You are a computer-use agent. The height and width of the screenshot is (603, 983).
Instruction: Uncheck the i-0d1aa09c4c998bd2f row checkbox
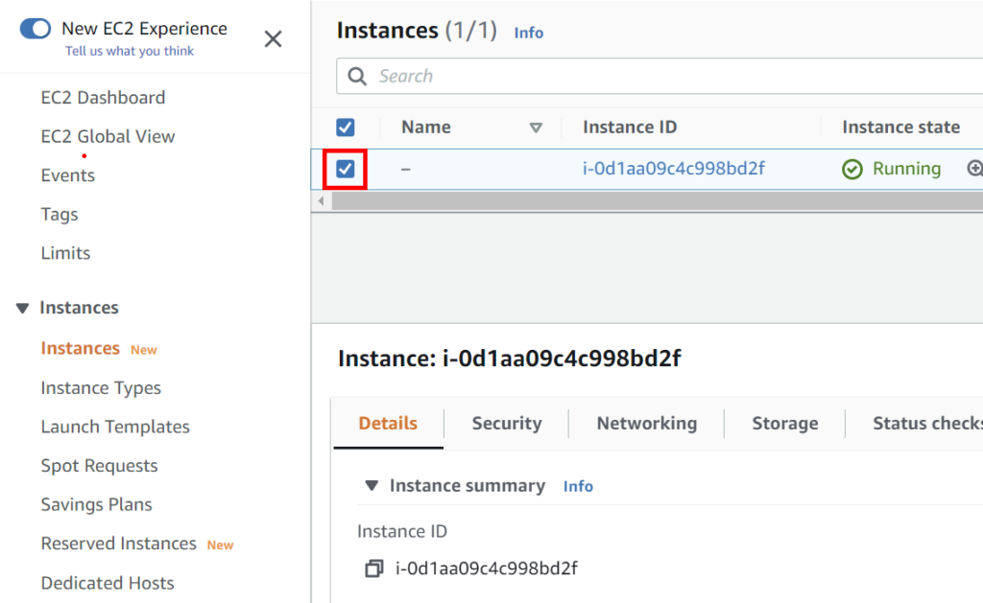point(346,169)
